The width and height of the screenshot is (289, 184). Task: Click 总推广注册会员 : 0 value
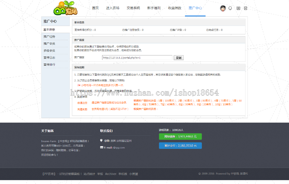[x=133, y=30]
